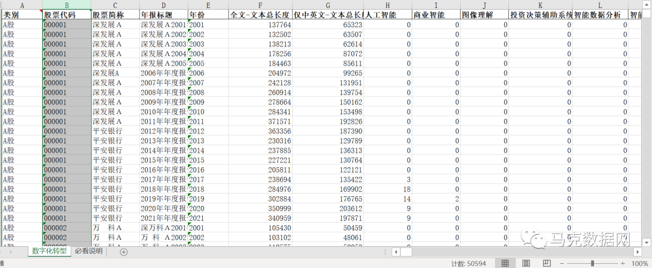Click the zoom out minus icon
The width and height of the screenshot is (652, 268).
(x=562, y=263)
